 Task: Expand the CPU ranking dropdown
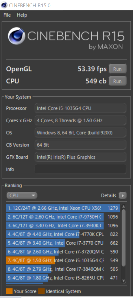click(x=22, y=195)
